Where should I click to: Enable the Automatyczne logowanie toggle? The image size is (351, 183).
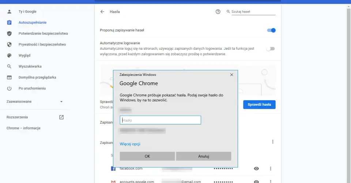271,49
